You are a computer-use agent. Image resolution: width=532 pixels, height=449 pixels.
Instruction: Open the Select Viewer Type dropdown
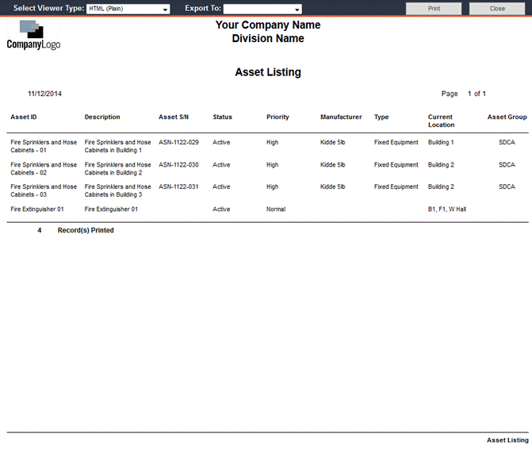pyautogui.click(x=128, y=10)
